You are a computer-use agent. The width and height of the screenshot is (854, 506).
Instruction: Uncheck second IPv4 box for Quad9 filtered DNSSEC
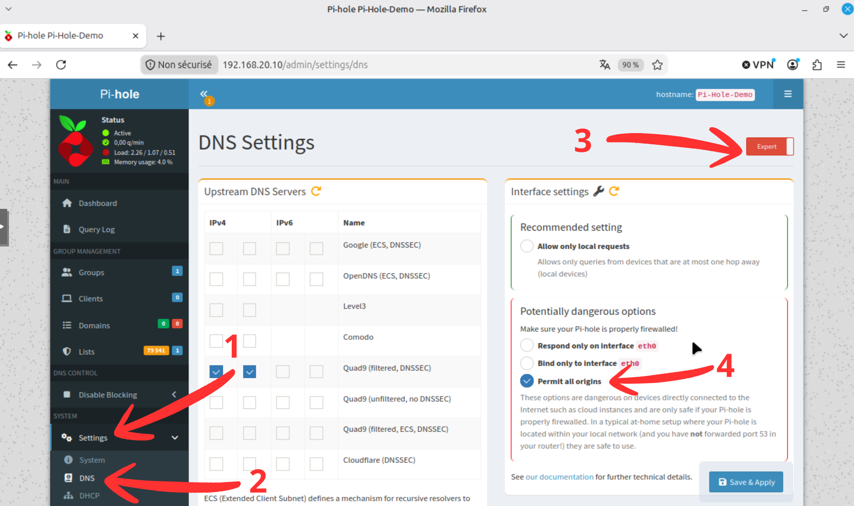pos(250,372)
